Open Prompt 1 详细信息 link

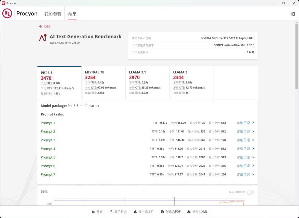243,123
